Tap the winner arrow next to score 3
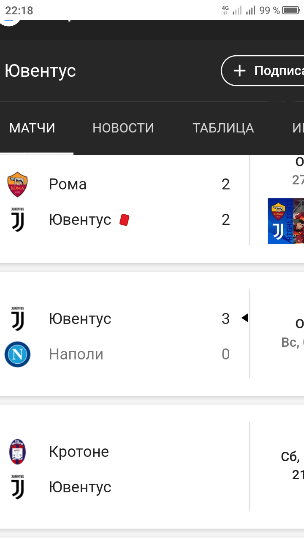This screenshot has width=304, height=540. tap(244, 318)
